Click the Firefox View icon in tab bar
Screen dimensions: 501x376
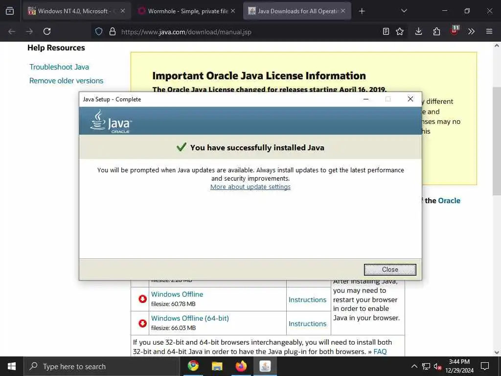pyautogui.click(x=10, y=11)
